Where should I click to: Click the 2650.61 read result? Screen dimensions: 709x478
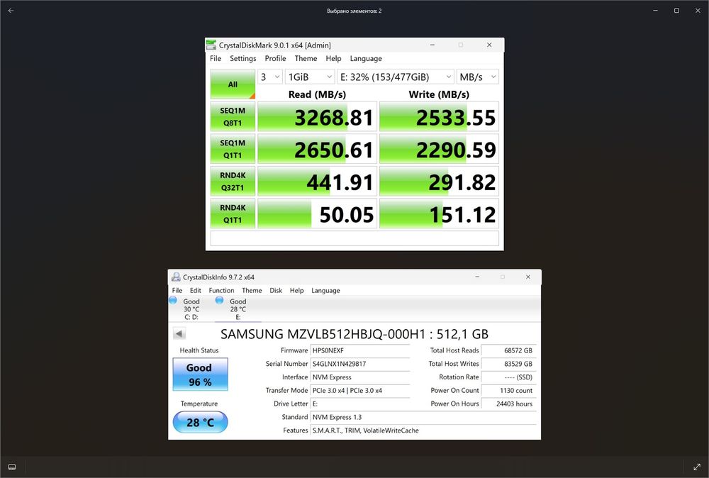317,149
